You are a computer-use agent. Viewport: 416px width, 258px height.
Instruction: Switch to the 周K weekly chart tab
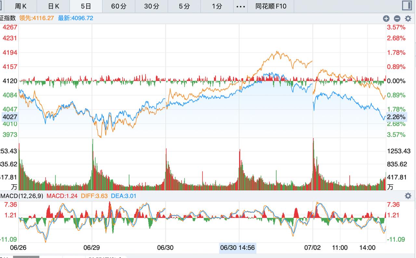click(21, 6)
